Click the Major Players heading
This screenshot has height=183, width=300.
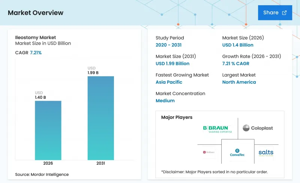click(177, 117)
